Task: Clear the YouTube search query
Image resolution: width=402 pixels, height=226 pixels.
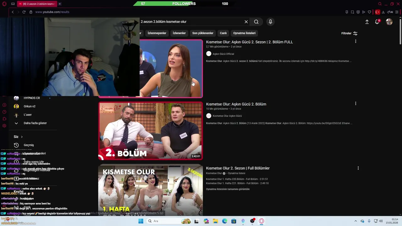Action: coord(246,22)
